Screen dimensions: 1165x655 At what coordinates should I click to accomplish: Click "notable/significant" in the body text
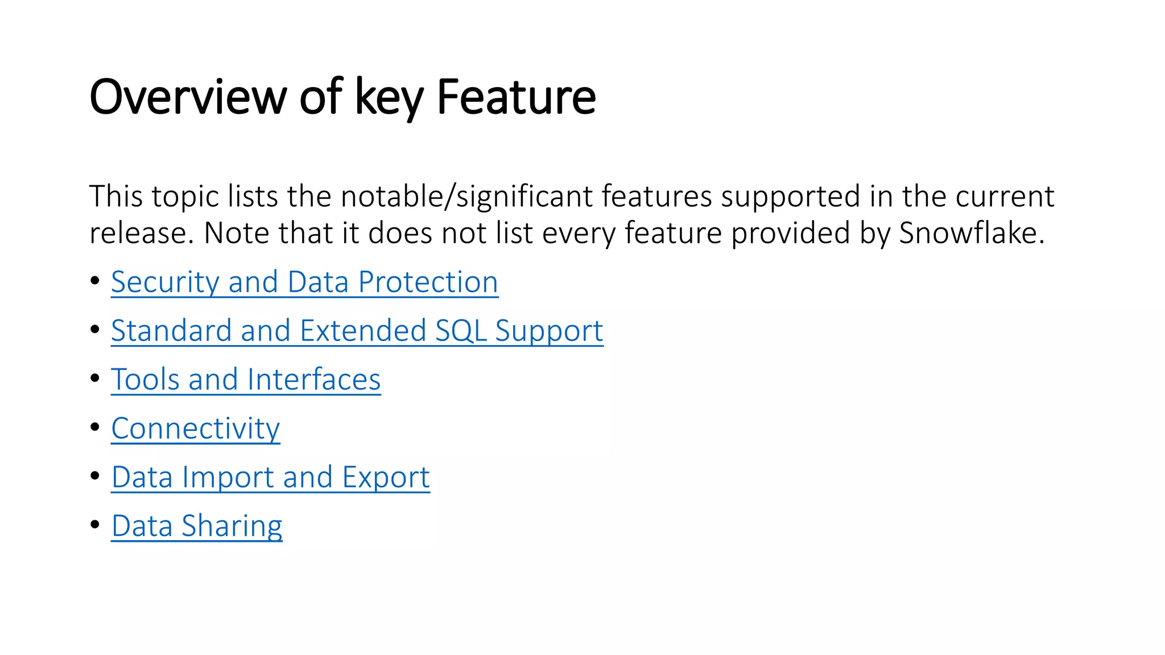click(466, 197)
